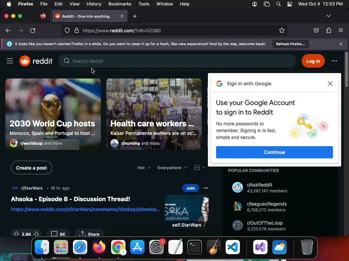Image resolution: width=349 pixels, height=261 pixels.
Task: Open the Ahsoka thread reddit.com link
Action: tap(86, 209)
